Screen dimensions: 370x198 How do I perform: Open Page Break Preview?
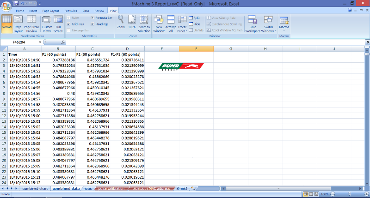pyautogui.click(x=31, y=24)
